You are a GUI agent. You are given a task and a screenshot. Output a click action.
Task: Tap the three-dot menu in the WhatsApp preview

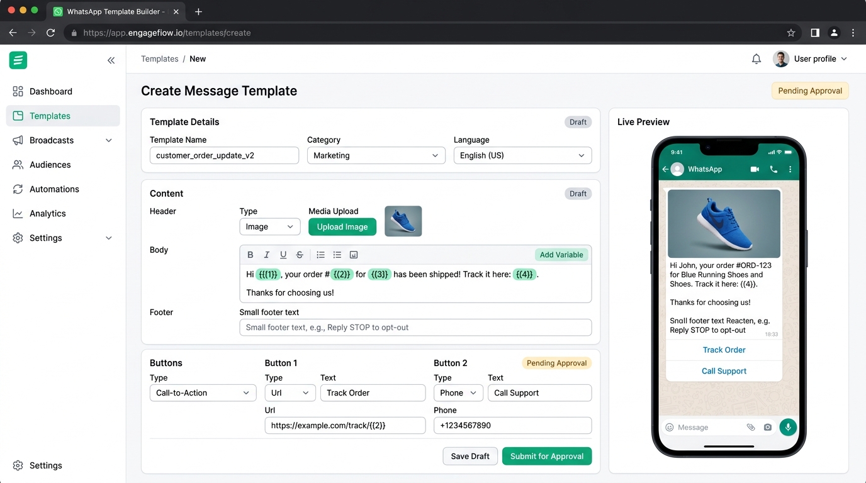(790, 169)
